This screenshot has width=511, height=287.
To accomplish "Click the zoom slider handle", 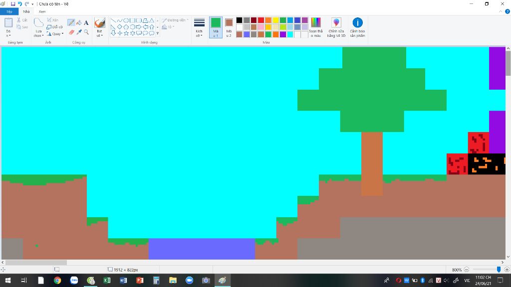I will 499,270.
